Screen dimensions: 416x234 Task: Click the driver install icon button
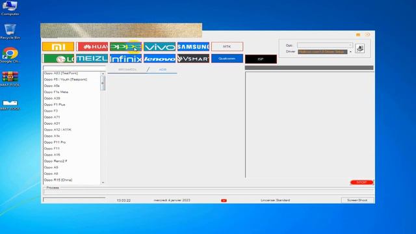point(359,48)
